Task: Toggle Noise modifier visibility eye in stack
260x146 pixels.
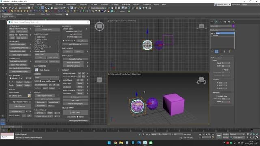Action: pos(212,33)
